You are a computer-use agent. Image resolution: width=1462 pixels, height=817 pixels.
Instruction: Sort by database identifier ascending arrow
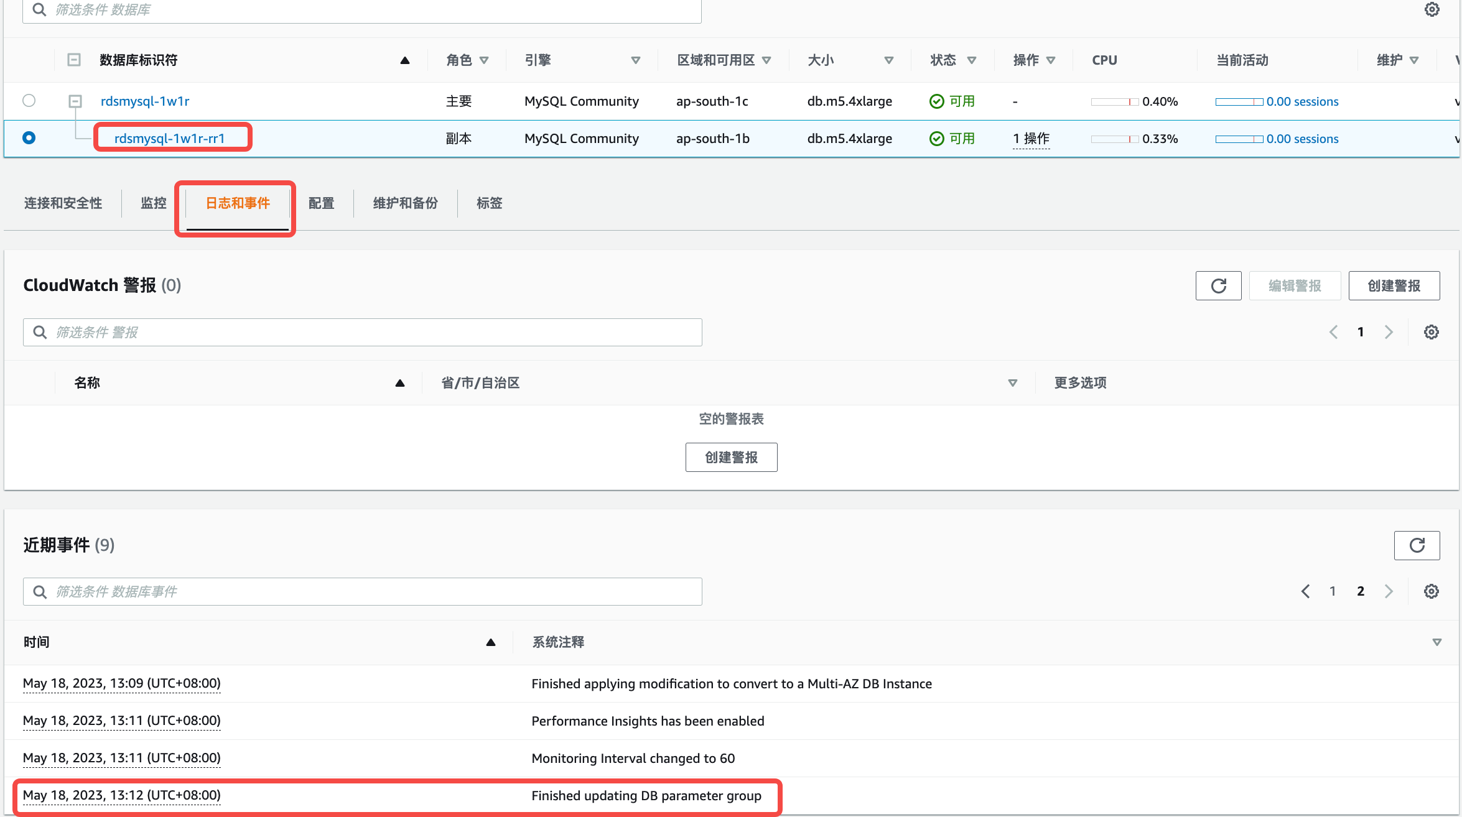point(404,60)
